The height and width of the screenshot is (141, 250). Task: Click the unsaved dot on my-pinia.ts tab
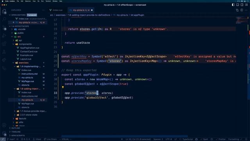point(92,10)
